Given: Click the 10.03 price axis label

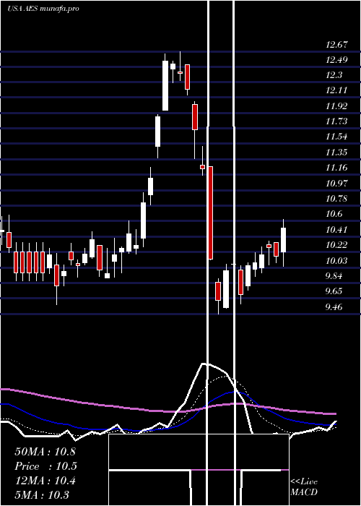Looking at the screenshot, I should coord(336,260).
